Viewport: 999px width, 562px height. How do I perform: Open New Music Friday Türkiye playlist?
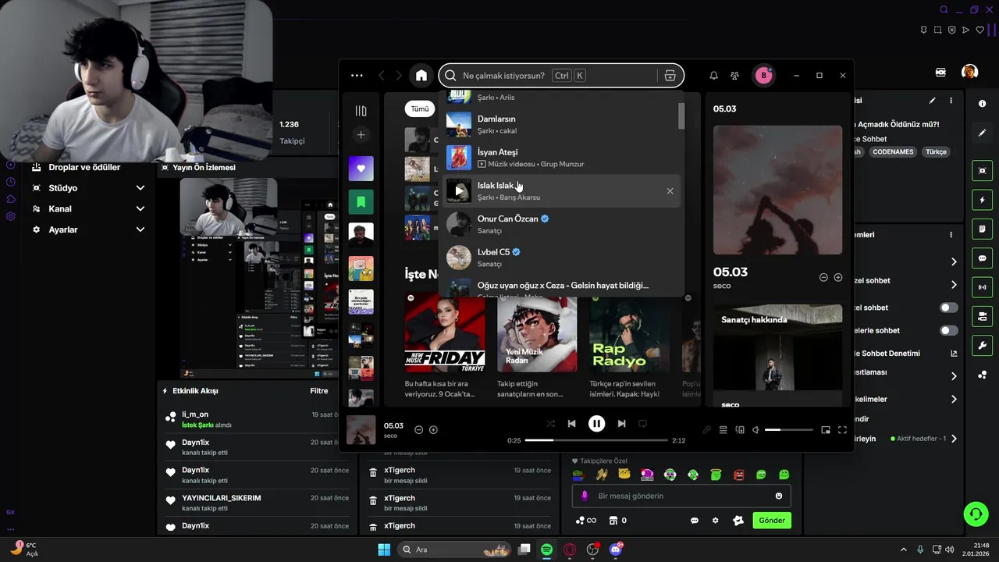point(445,346)
